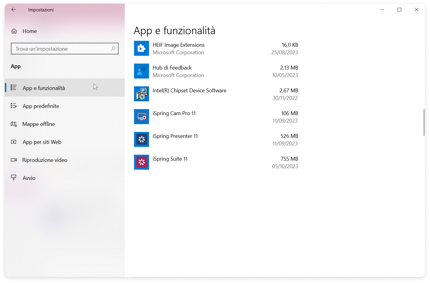
Task: Click the 'Riproduzione video' camera icon
Action: tap(14, 160)
